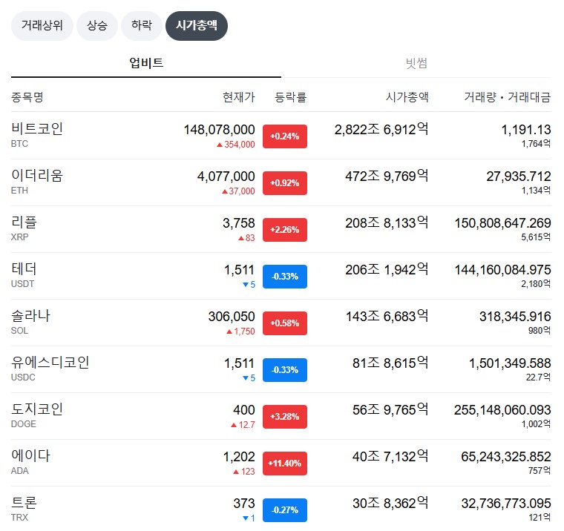Click the ETH ticker symbol

point(19,191)
